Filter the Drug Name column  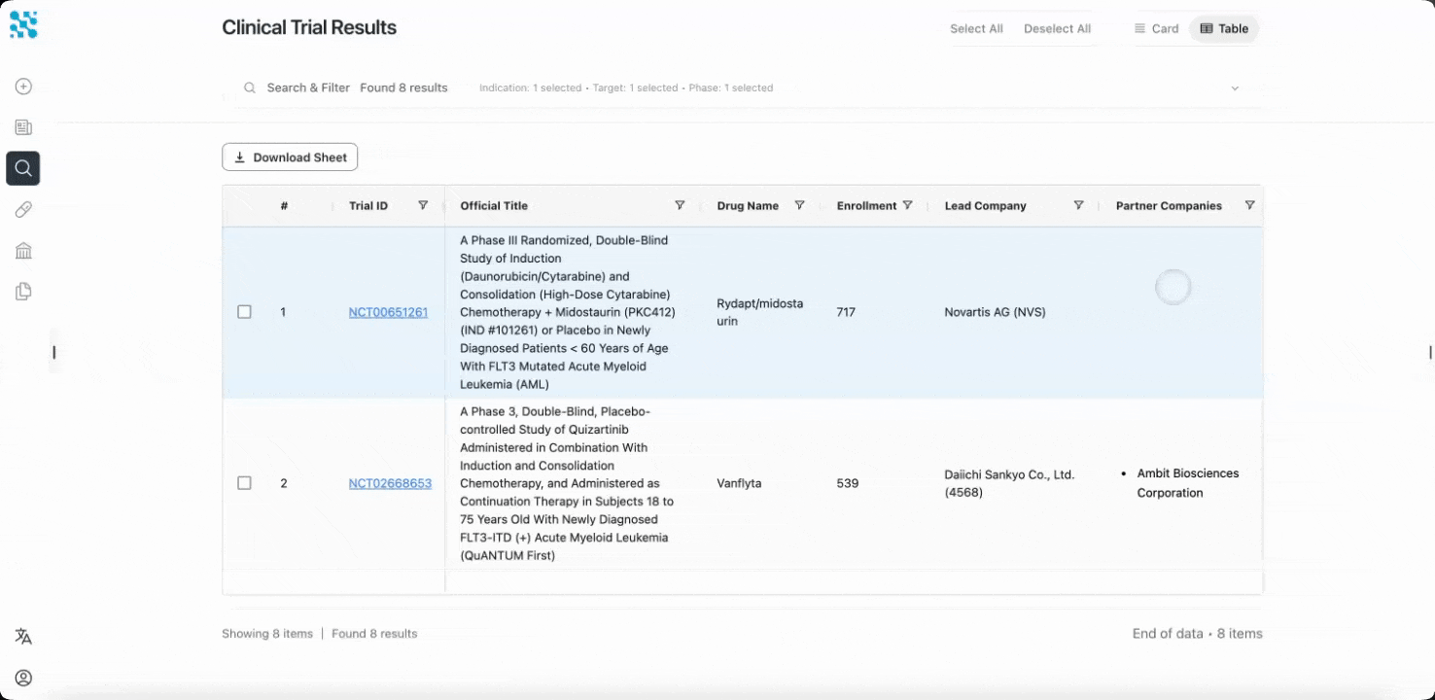coord(799,205)
